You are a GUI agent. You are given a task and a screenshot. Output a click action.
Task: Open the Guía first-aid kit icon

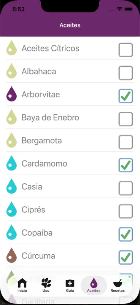[x=70, y=283]
